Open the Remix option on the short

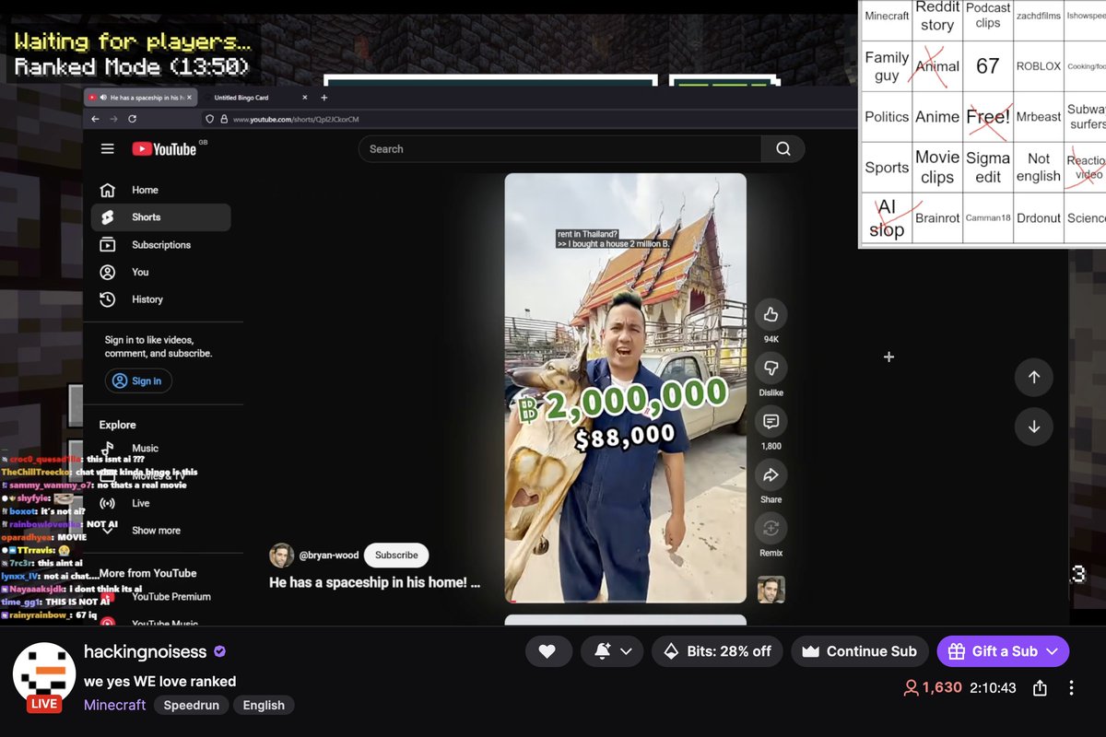(x=771, y=529)
